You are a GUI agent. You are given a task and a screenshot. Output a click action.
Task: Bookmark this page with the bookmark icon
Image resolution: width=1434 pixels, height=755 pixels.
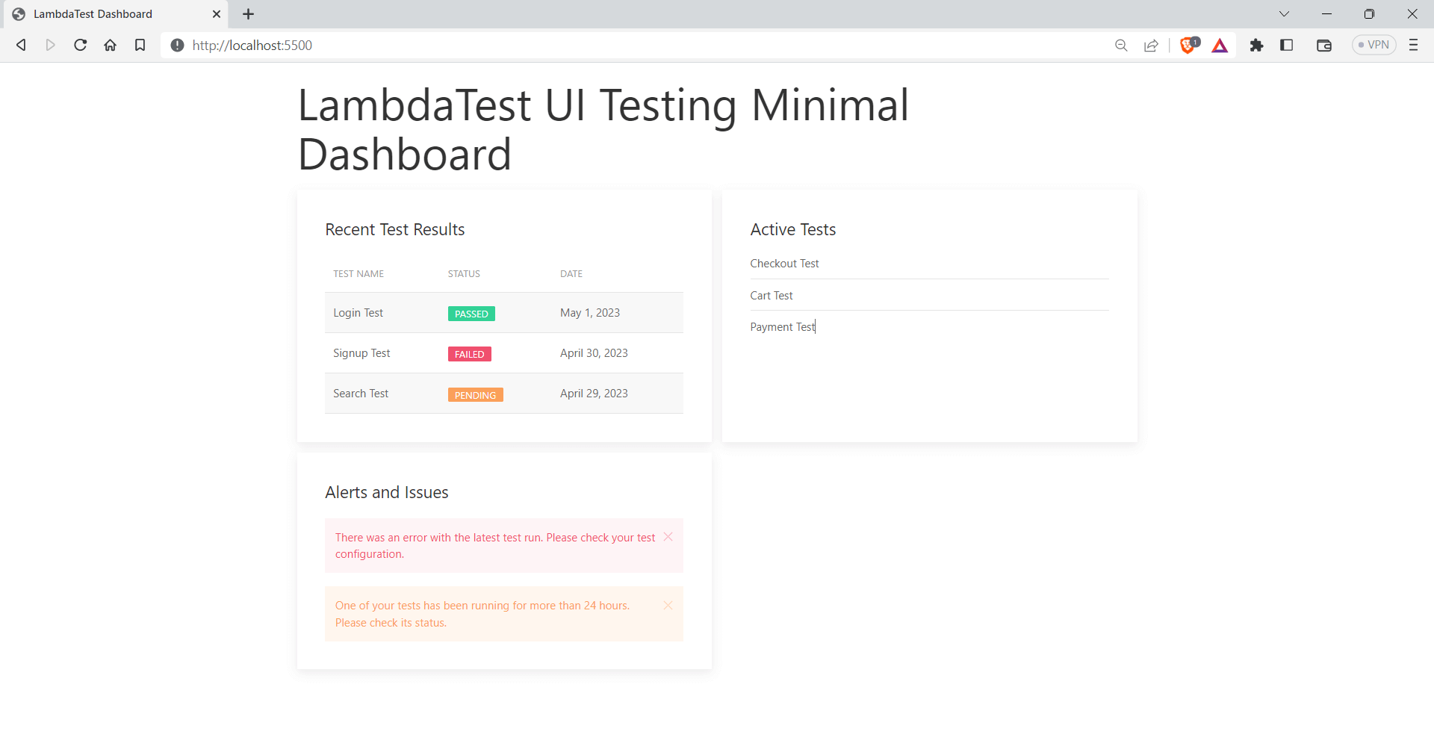[x=140, y=46]
